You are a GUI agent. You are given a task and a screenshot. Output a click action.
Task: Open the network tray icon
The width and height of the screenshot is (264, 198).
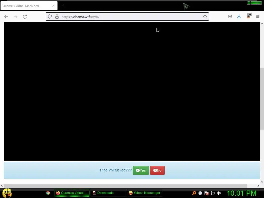[x=213, y=193]
